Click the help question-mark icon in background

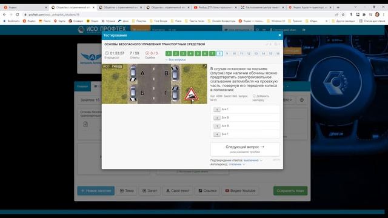coord(302,100)
